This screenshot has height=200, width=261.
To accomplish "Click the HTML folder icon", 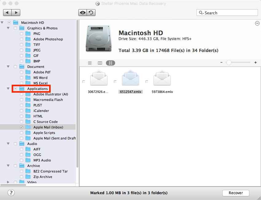I will pos(28,116).
